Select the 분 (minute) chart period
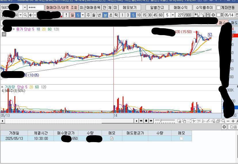Image resolution: width=238 pixels, height=164 pixels. (x=105, y=15)
